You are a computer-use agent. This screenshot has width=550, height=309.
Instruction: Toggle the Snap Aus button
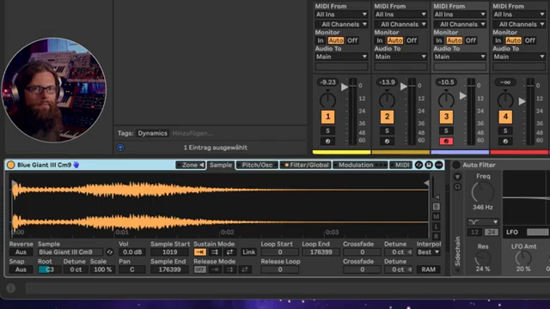tap(21, 270)
